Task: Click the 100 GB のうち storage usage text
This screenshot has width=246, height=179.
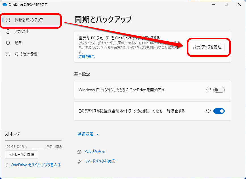Action: 33,147
